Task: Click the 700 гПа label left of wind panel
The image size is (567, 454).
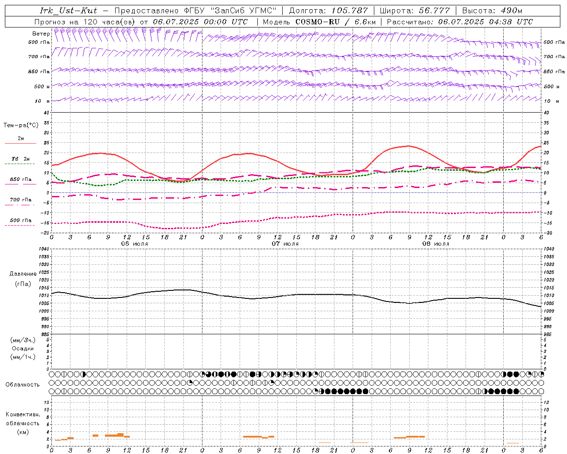Action: click(39, 57)
